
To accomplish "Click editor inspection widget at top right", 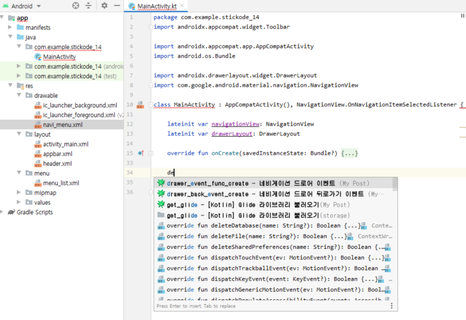I will pyautogui.click(x=462, y=16).
